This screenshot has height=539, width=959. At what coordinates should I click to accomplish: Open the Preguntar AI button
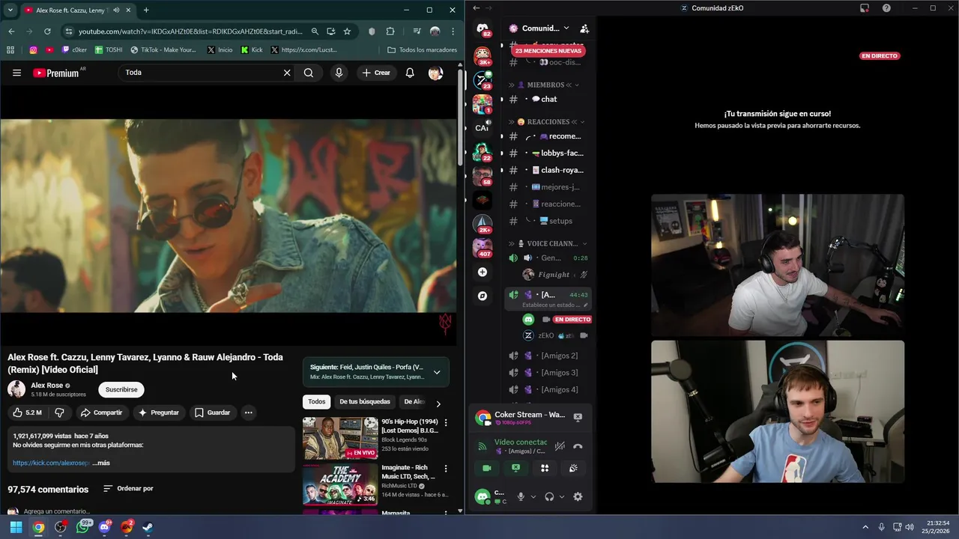[158, 412]
